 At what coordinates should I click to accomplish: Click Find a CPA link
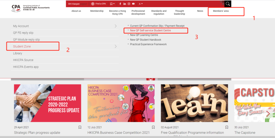coord(99,4)
